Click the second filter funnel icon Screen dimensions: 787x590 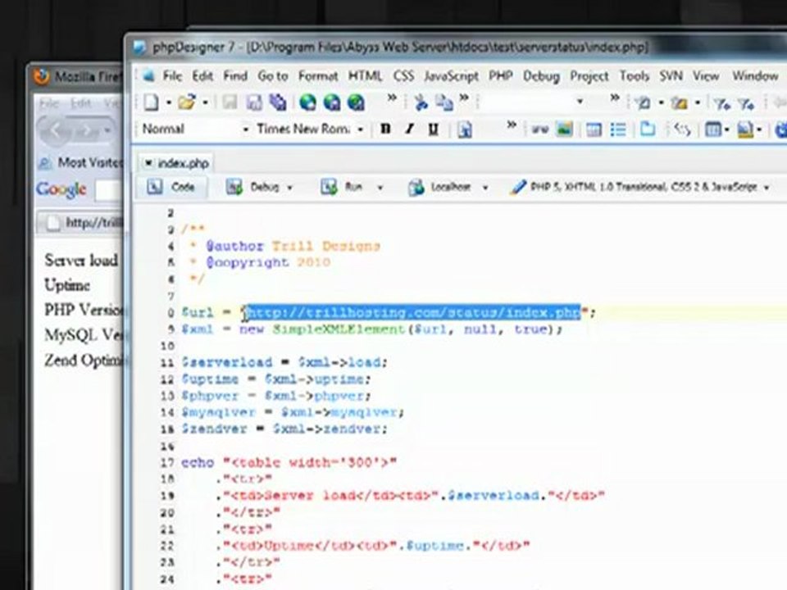tap(746, 103)
